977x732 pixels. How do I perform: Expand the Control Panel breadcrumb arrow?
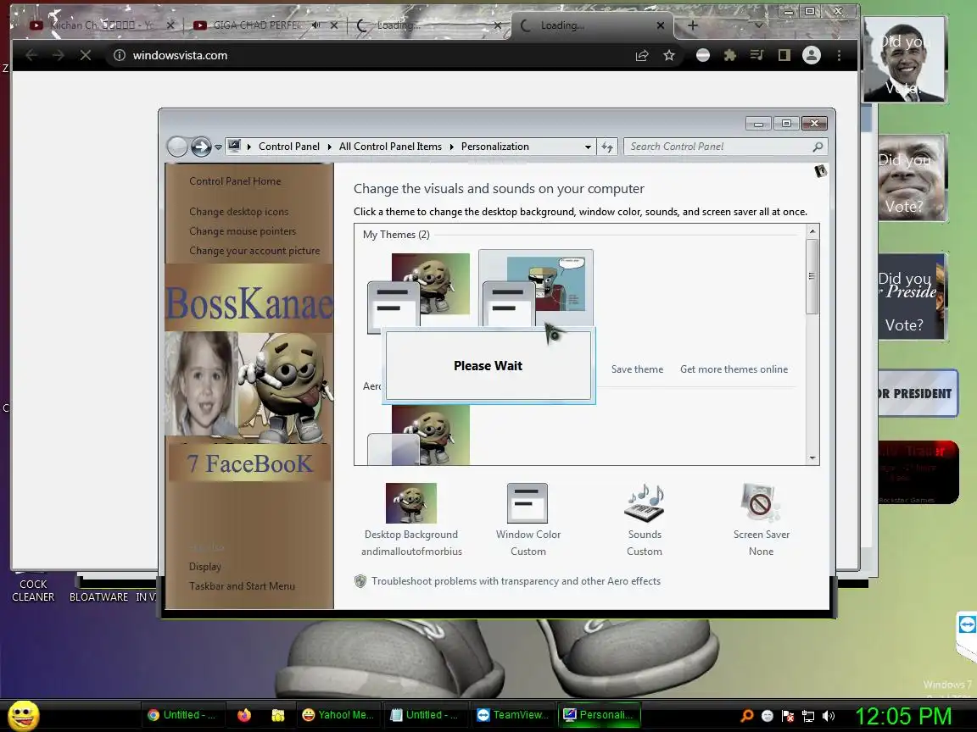point(330,147)
